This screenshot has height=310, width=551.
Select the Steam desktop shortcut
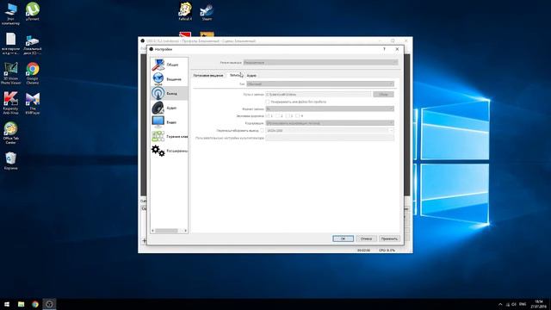[x=207, y=12]
